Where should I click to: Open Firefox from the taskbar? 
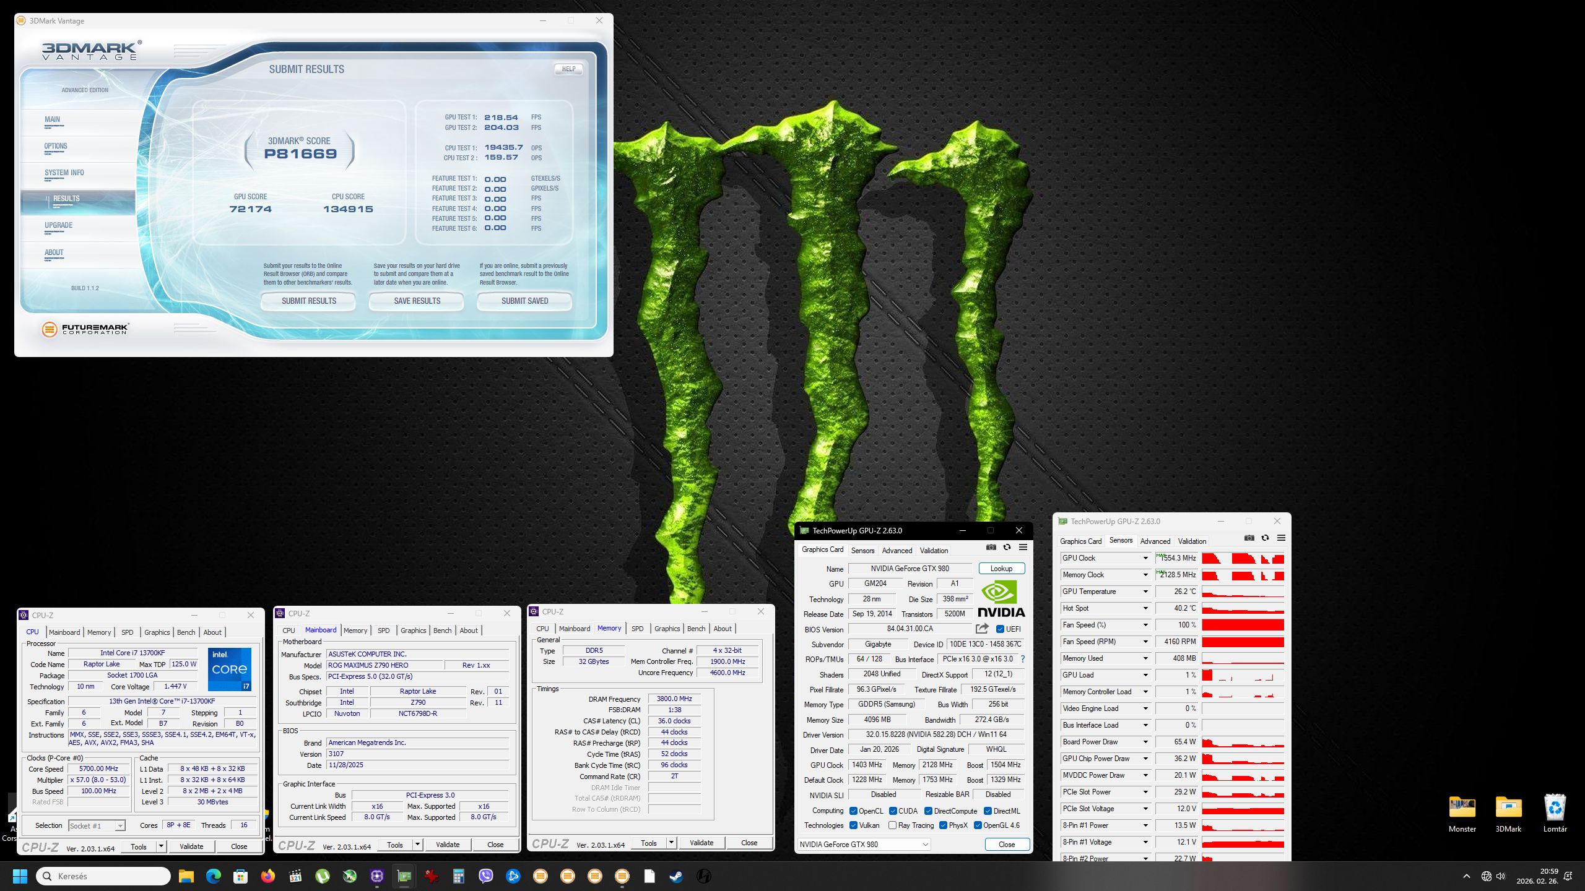point(267,876)
